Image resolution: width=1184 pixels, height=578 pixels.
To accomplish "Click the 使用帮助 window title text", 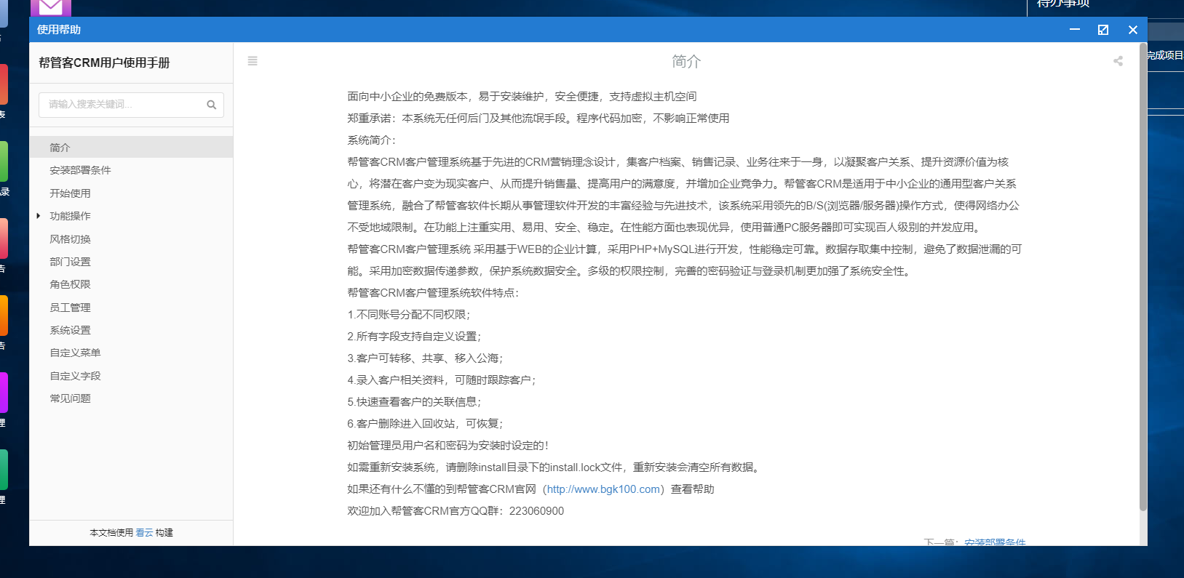I will [x=59, y=30].
